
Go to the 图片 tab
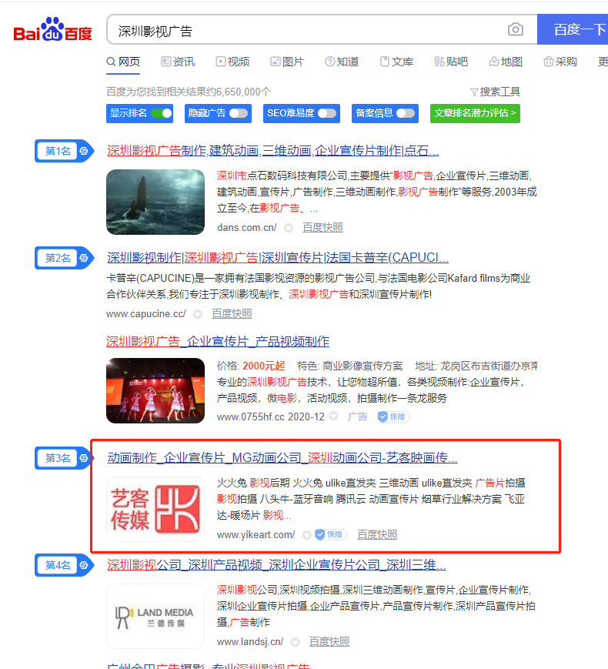(x=287, y=62)
